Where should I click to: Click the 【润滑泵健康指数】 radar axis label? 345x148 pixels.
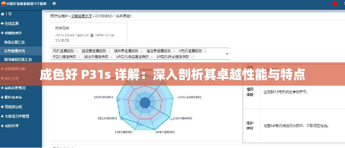coord(183,118)
